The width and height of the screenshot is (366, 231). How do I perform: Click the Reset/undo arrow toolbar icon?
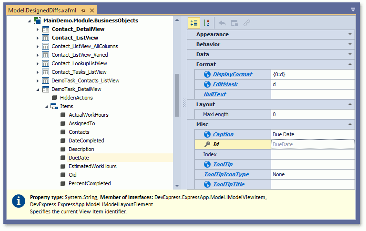pos(222,23)
